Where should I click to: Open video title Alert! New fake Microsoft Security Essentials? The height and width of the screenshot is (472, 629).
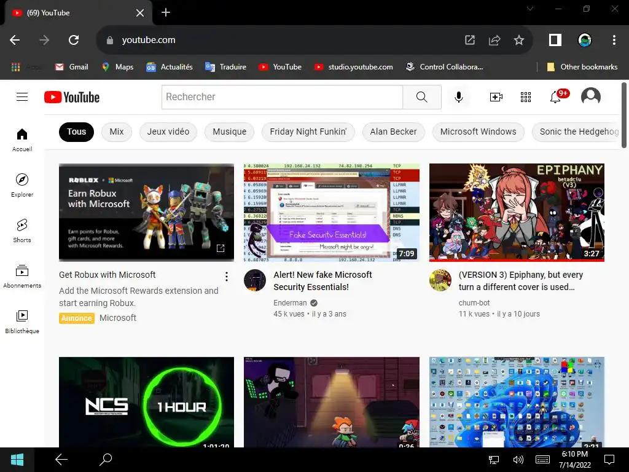click(x=323, y=281)
